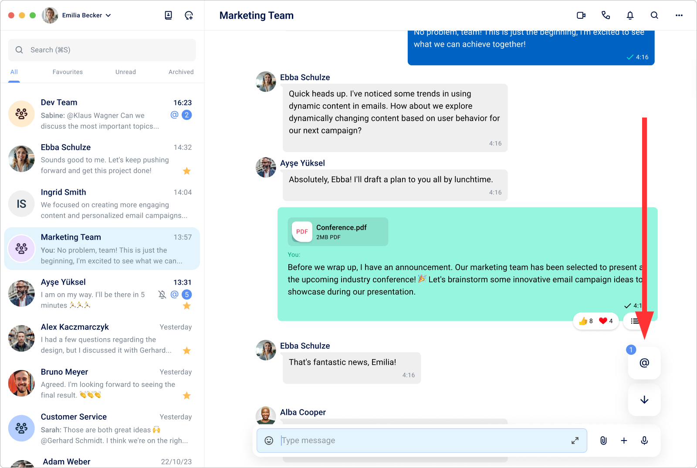Attach a file with paperclip icon
The image size is (697, 468).
pyautogui.click(x=603, y=441)
